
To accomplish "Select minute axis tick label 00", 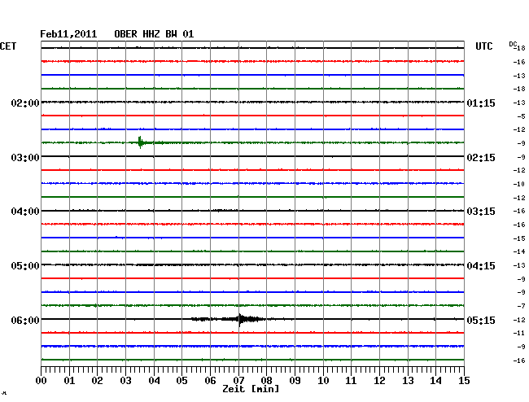I will tap(42, 381).
